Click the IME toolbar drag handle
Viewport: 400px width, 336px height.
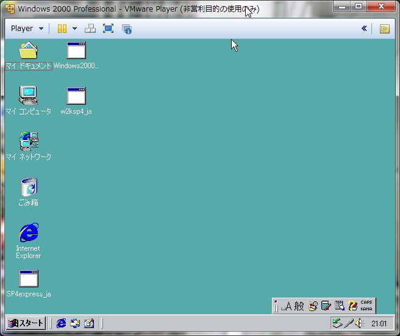276,306
